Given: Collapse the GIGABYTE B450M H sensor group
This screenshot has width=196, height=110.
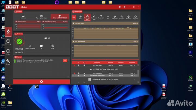Looking at the screenshot, I should (134, 80).
